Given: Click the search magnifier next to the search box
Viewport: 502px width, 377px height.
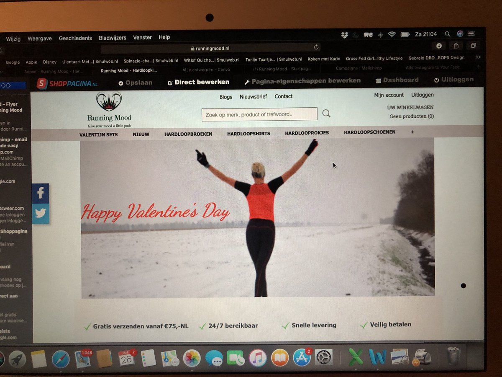Looking at the screenshot, I should pos(326,114).
